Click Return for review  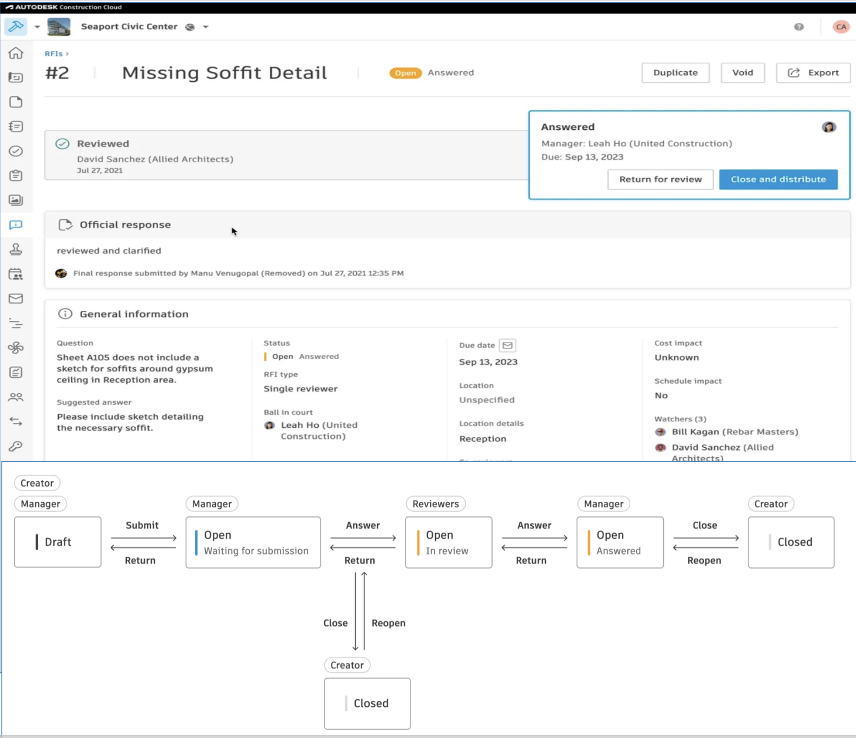[660, 179]
